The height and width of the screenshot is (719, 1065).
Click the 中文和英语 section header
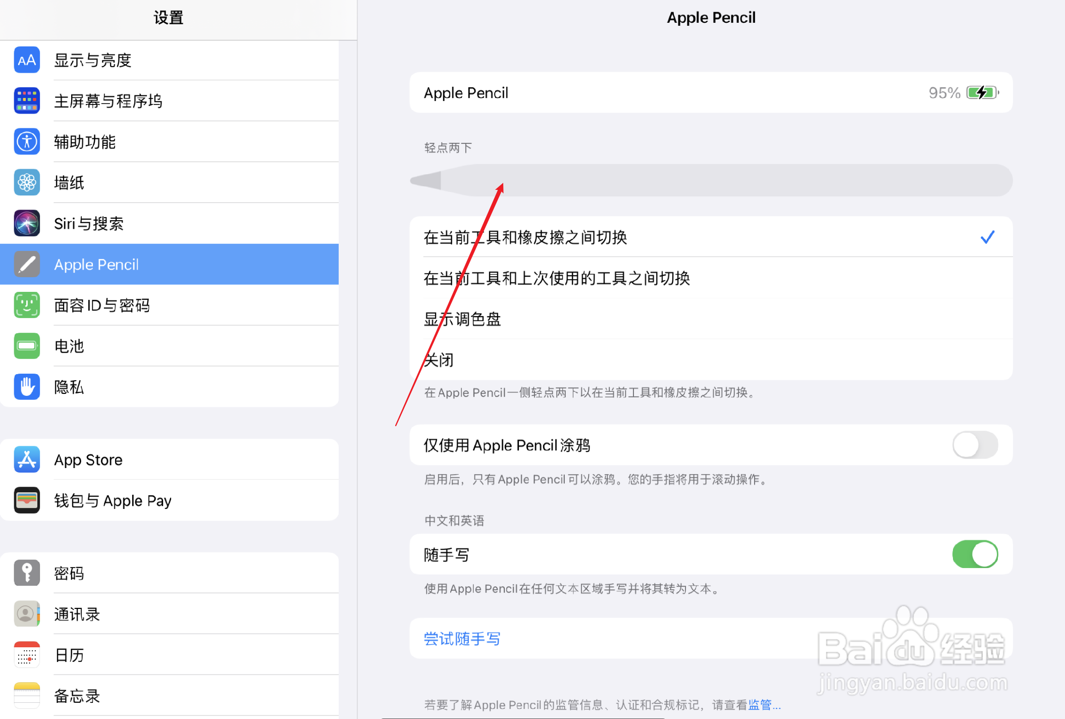[x=454, y=521]
